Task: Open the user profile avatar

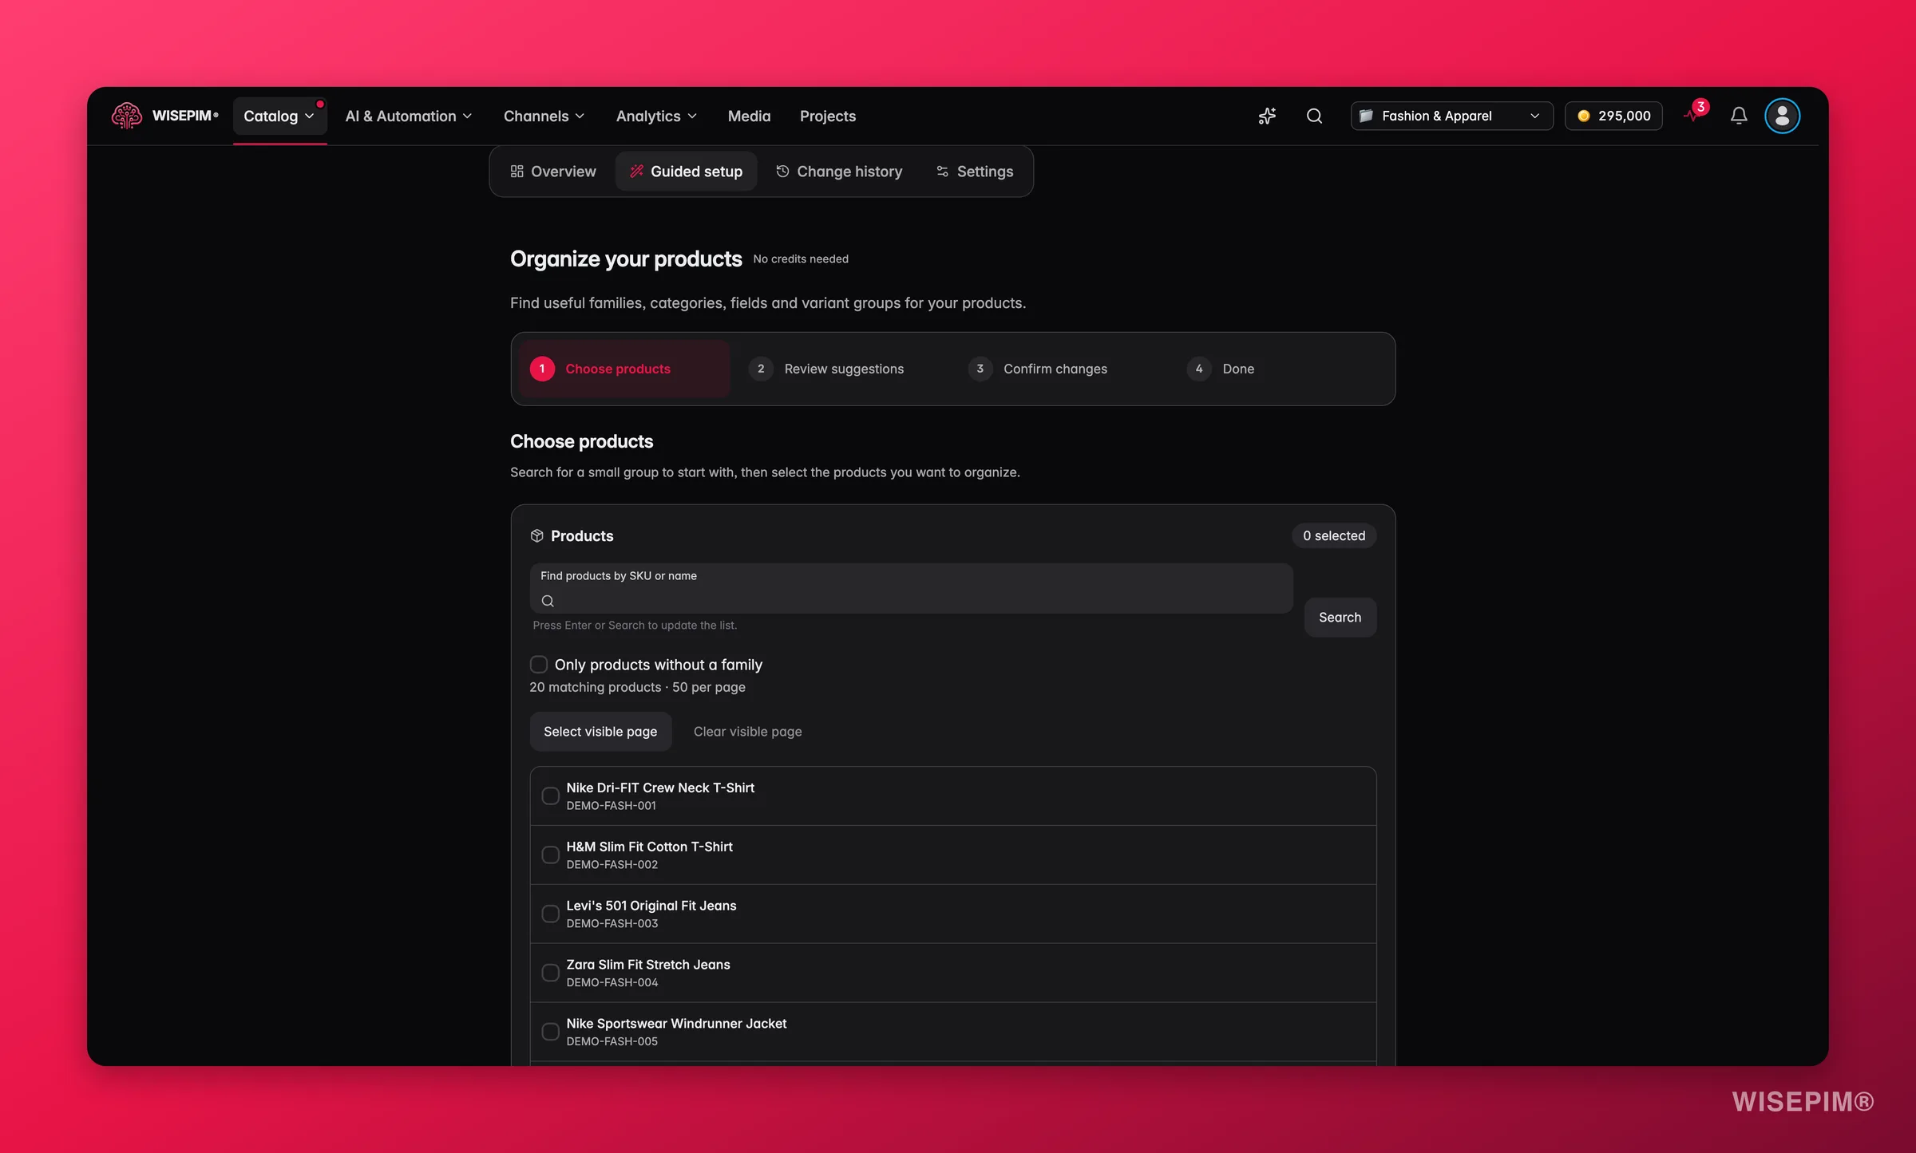Action: (x=1782, y=116)
